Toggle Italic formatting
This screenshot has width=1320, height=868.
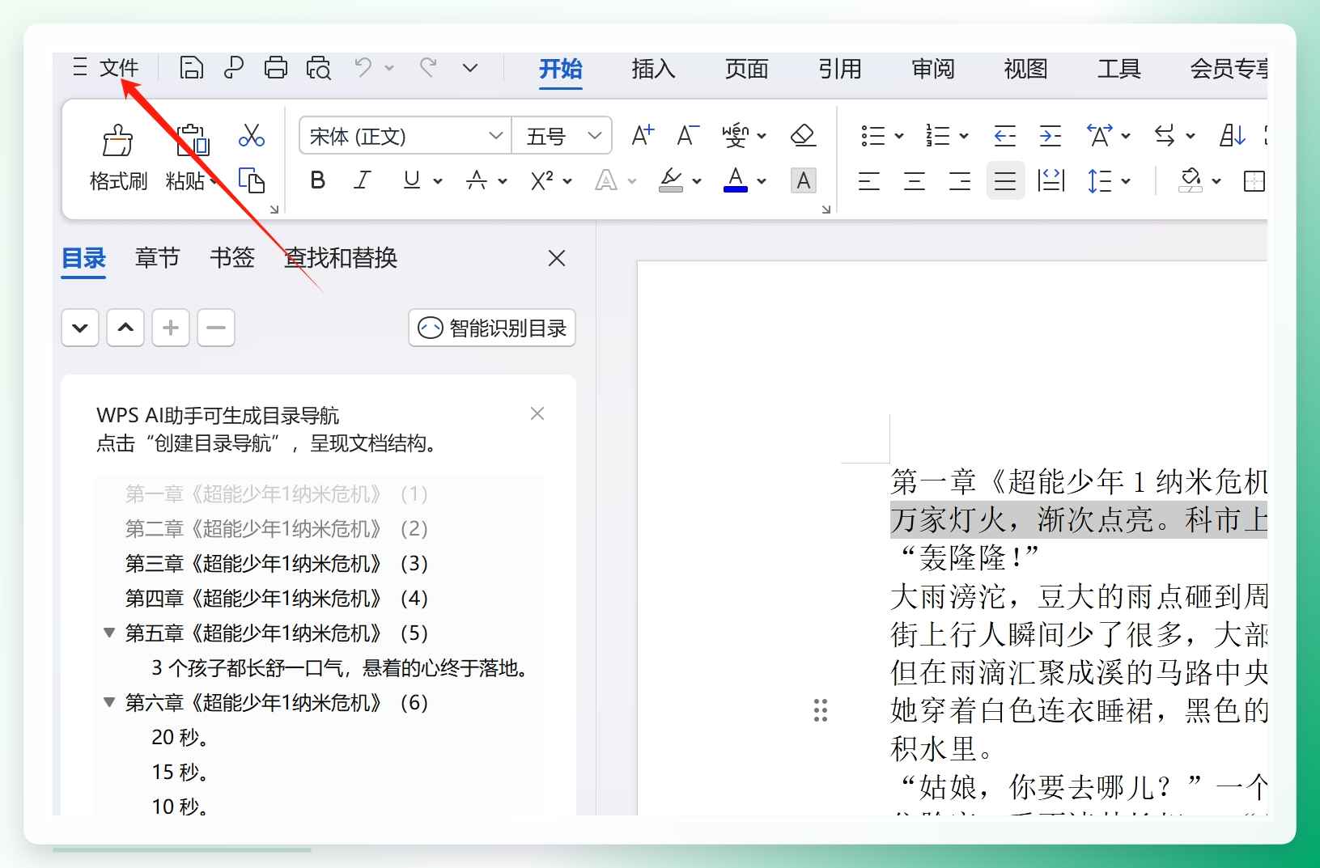click(x=363, y=180)
